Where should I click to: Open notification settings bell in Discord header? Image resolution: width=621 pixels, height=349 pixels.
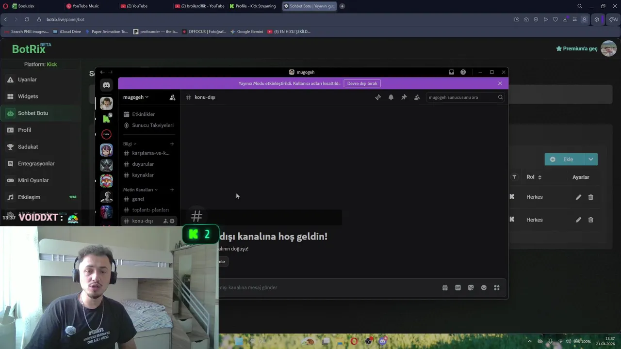point(391,97)
